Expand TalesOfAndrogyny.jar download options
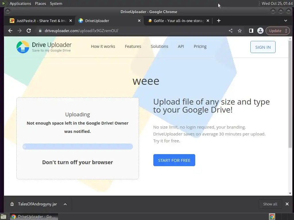This screenshot has height=220, width=294. pos(65,204)
